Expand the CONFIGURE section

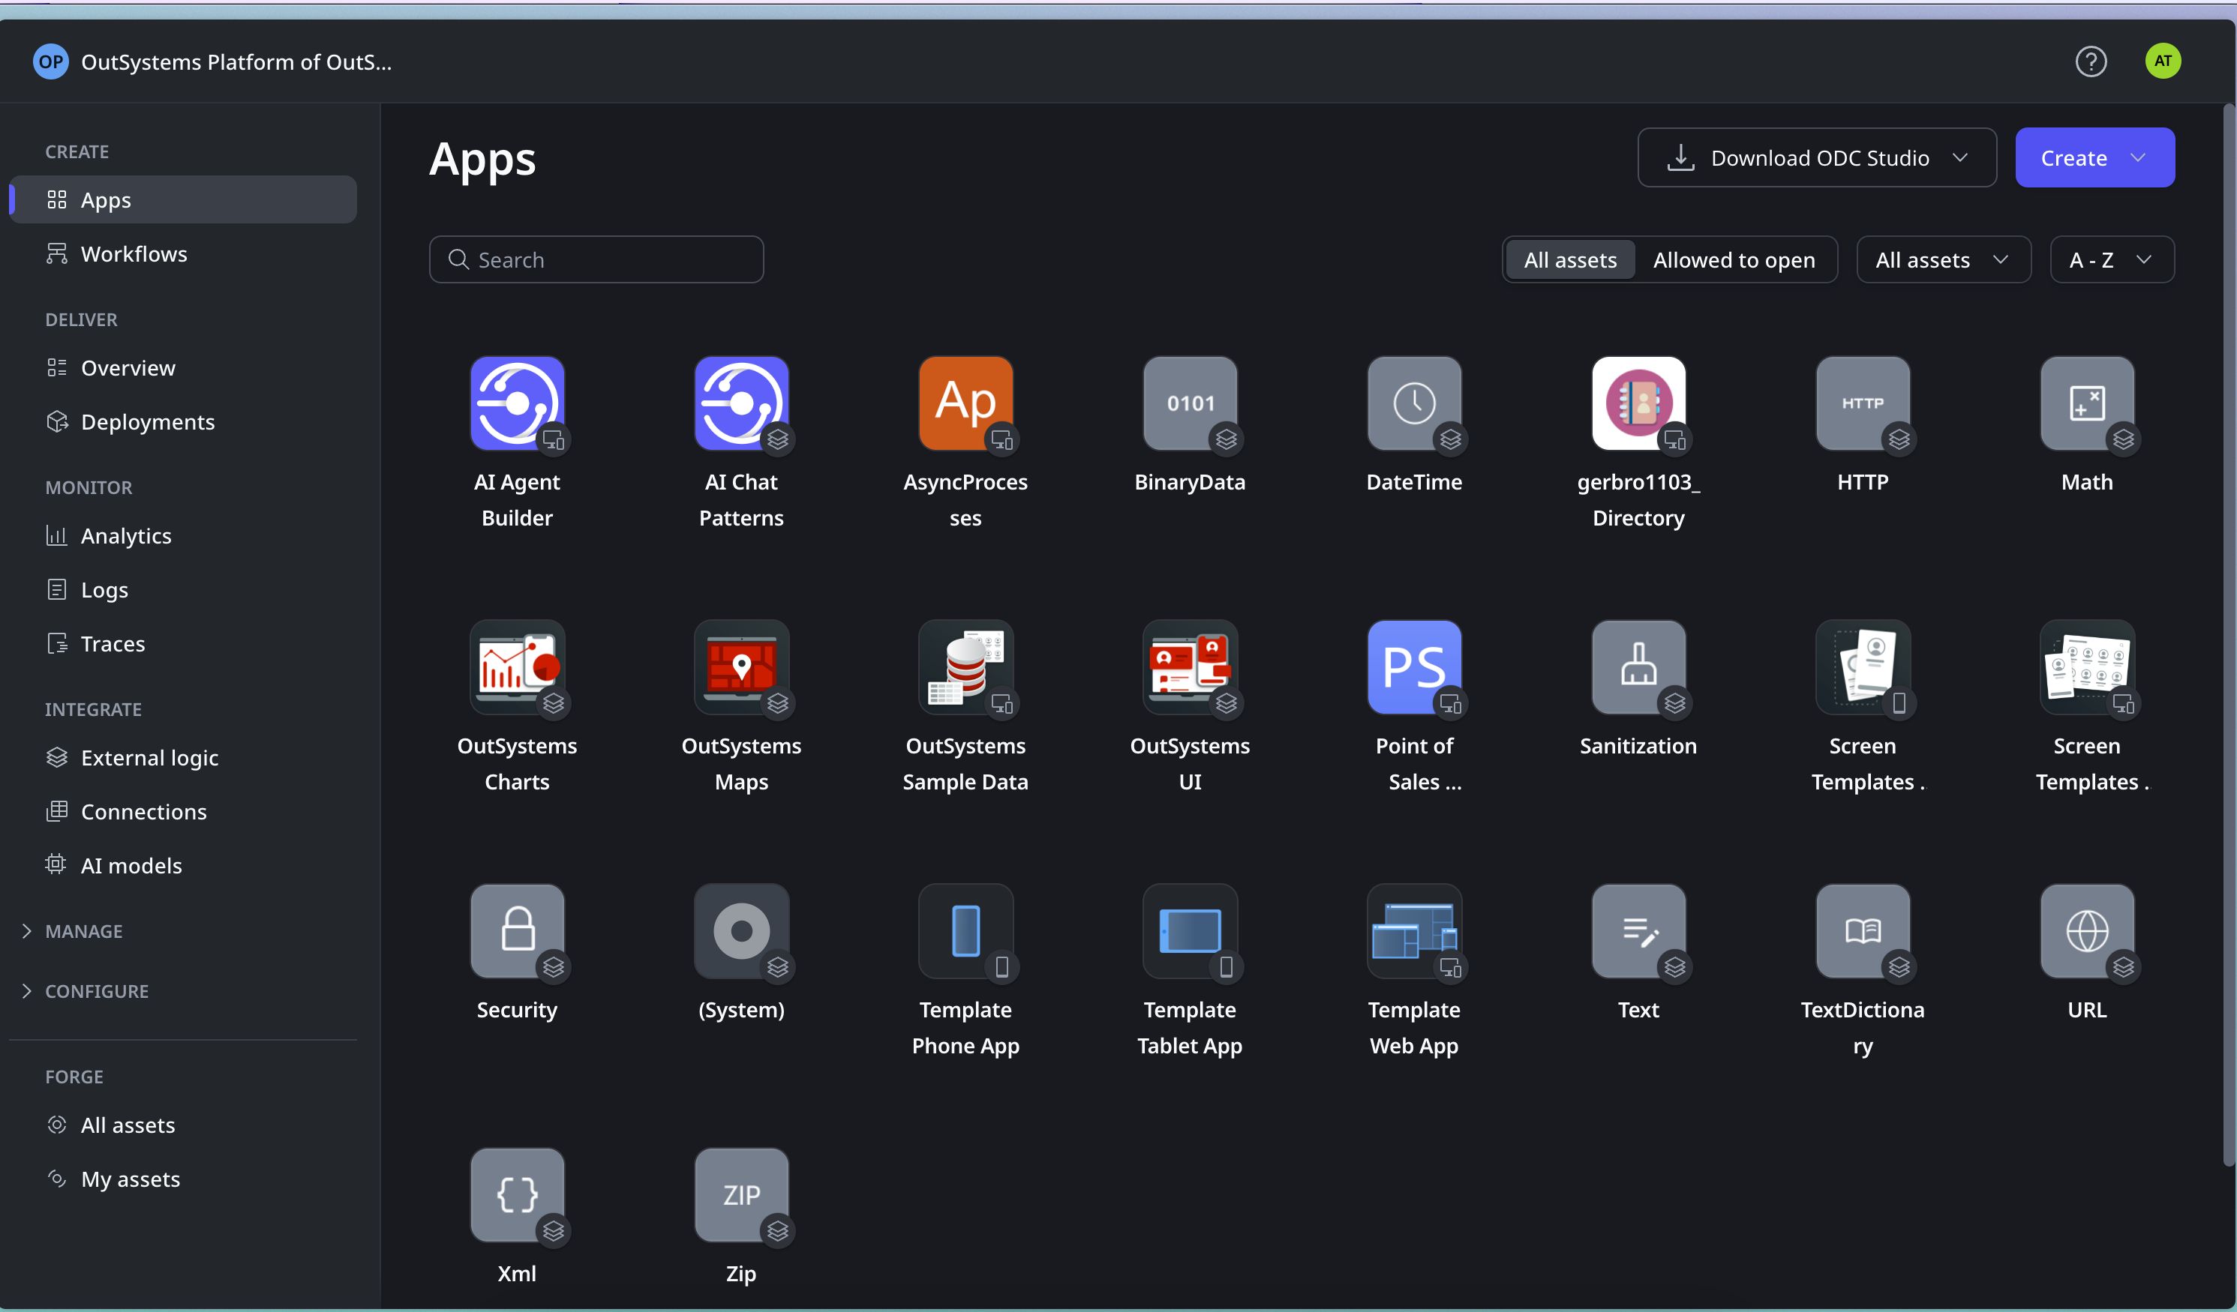(x=86, y=991)
